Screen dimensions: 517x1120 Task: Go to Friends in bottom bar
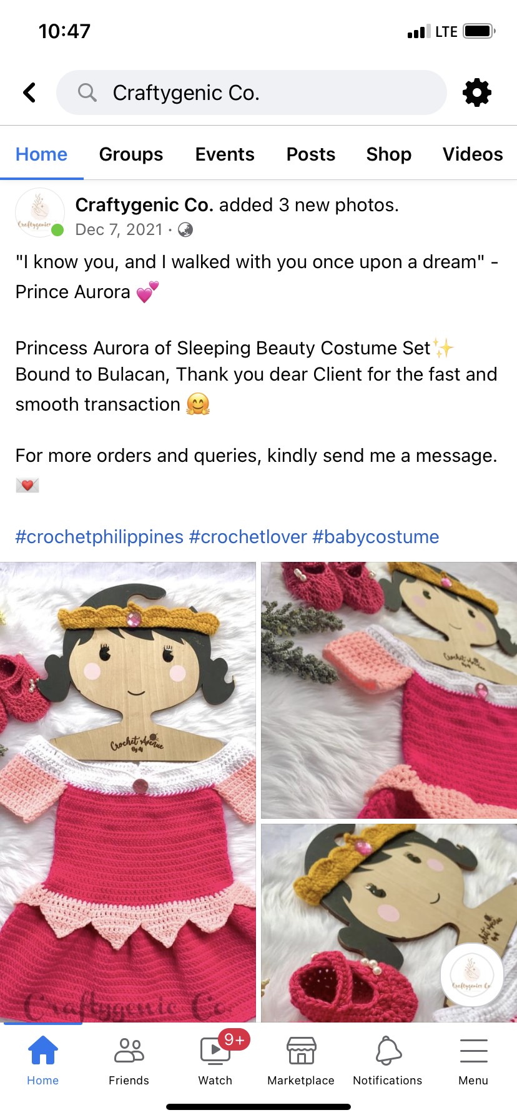pyautogui.click(x=129, y=1051)
